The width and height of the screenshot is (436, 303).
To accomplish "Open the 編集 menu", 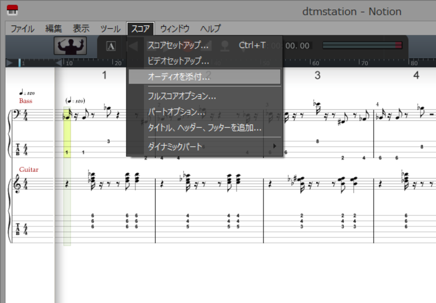I will pyautogui.click(x=53, y=29).
